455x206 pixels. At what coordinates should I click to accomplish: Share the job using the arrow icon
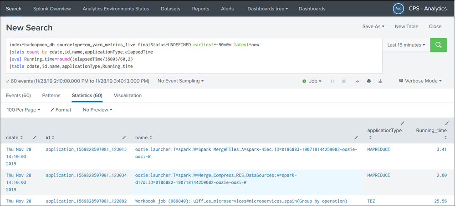point(357,82)
